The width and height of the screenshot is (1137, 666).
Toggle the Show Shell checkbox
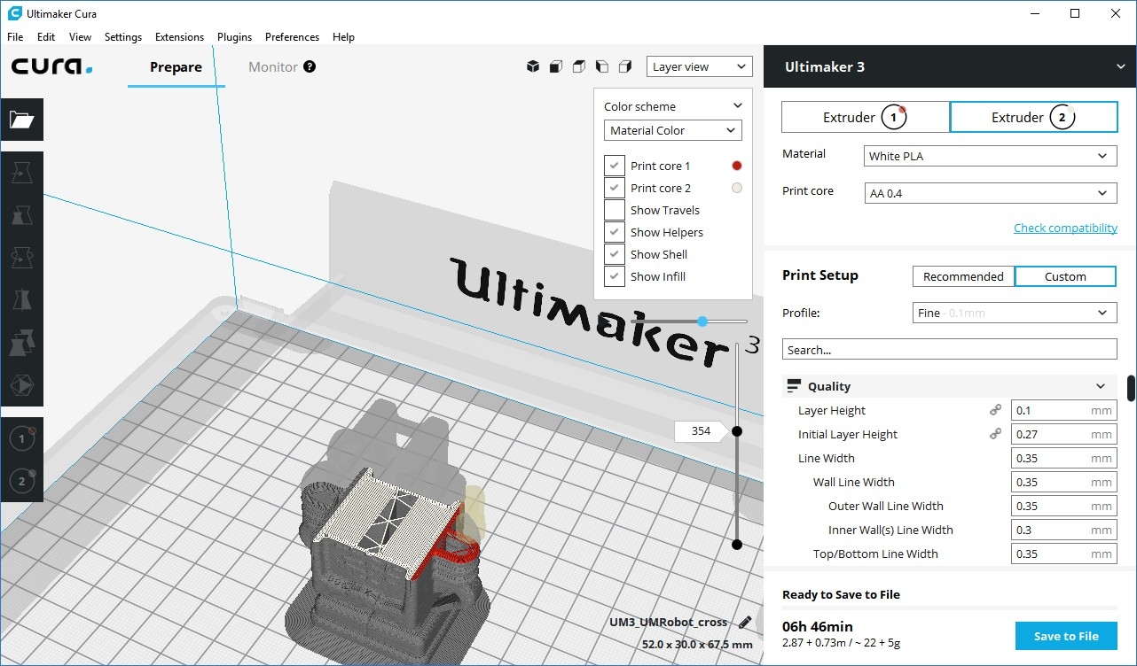[x=615, y=254]
